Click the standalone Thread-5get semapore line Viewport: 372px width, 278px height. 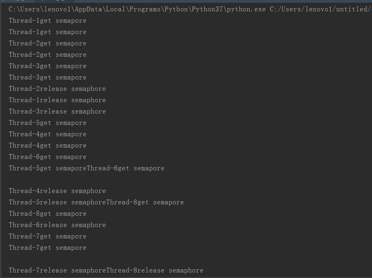pyautogui.click(x=47, y=123)
